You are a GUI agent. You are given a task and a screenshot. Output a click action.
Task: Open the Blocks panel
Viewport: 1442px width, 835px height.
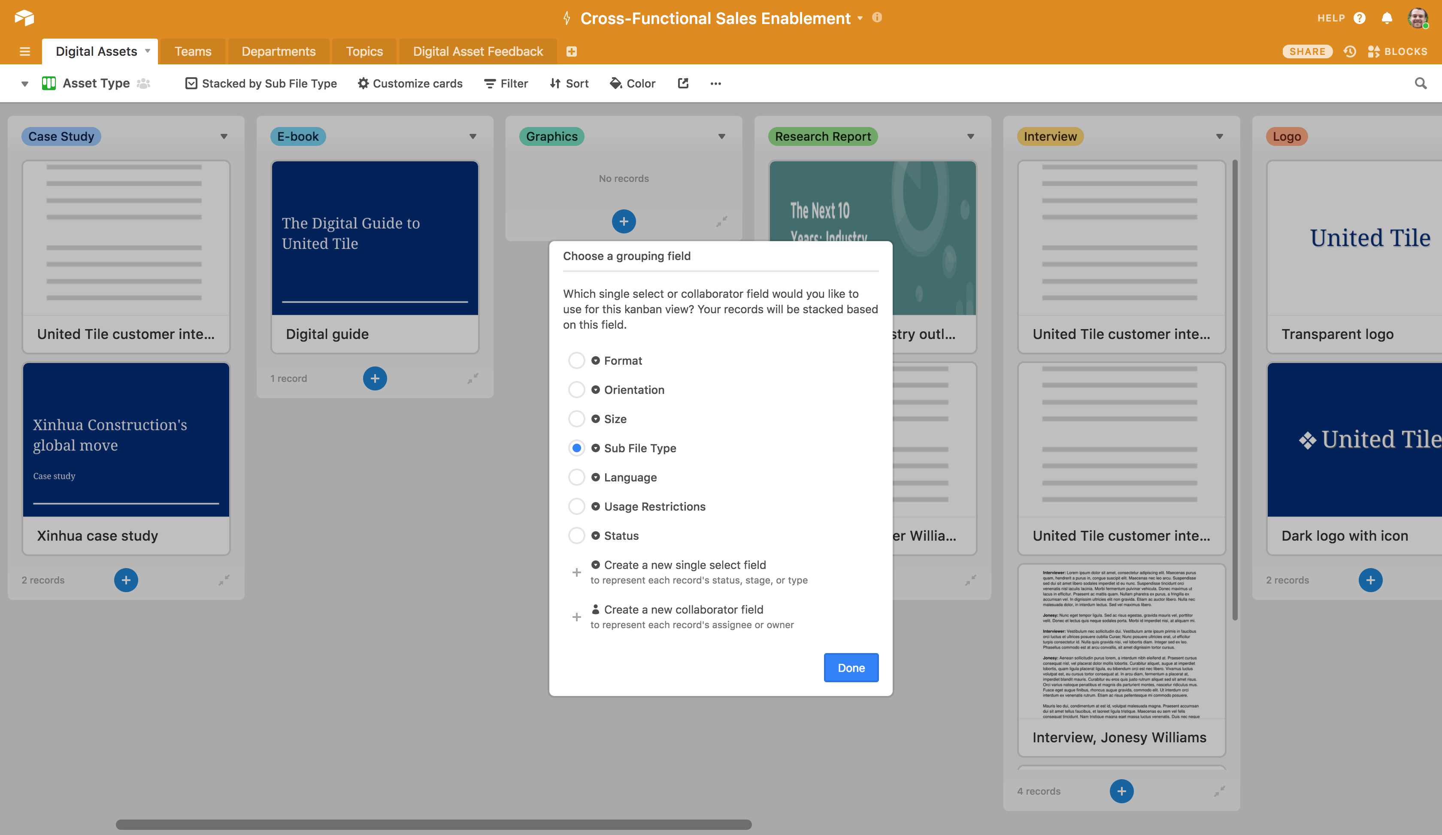coord(1397,51)
